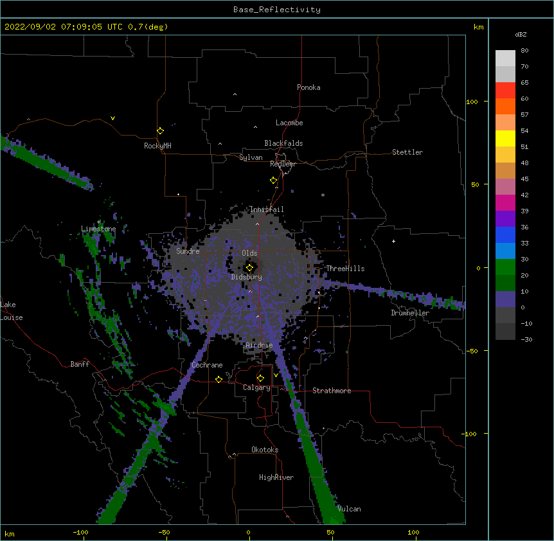Screen dimensions: 554x541
Task: Select the yellow 51-54 dBZ legend swatch
Action: point(505,138)
